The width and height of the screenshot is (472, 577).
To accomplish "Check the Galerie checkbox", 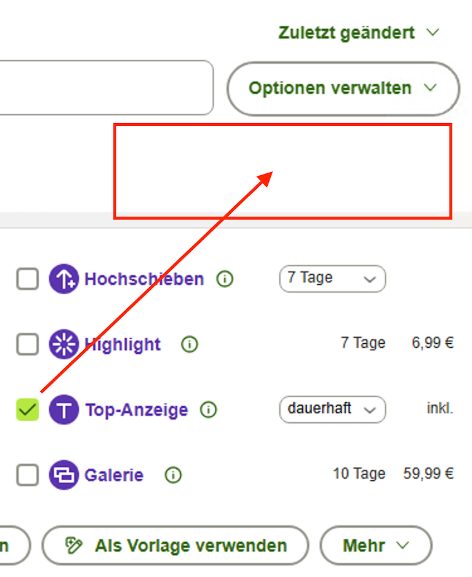I will tap(27, 475).
